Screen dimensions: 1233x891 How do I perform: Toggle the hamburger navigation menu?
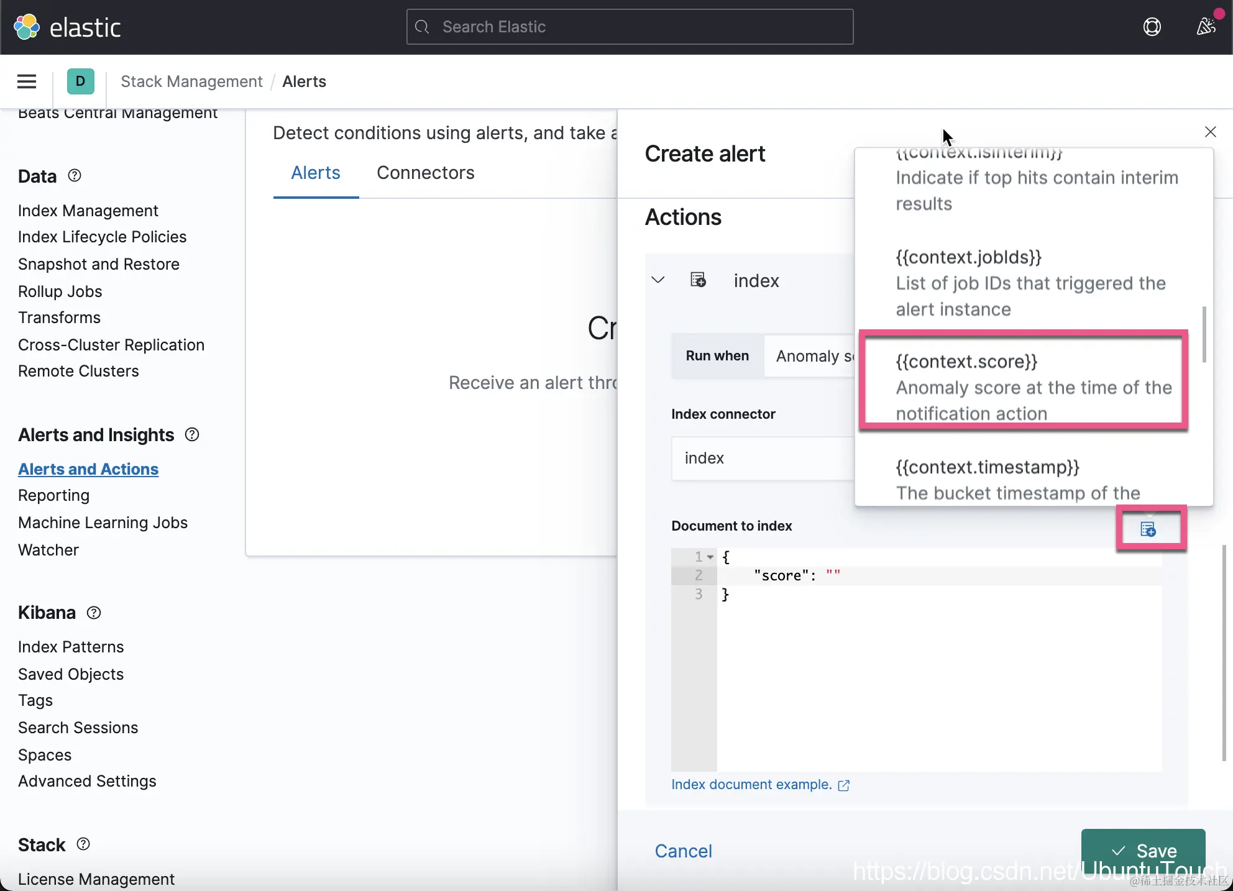click(x=27, y=81)
